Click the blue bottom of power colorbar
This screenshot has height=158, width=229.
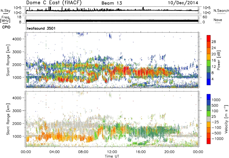click(x=209, y=82)
